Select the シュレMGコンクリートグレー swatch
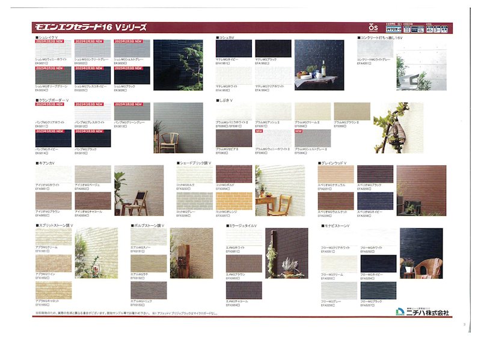The image size is (481, 340). point(93,49)
